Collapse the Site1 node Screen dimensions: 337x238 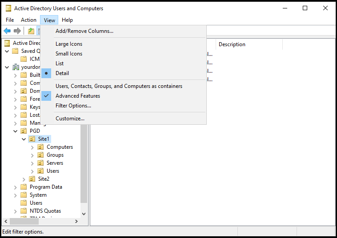[x=24, y=139]
